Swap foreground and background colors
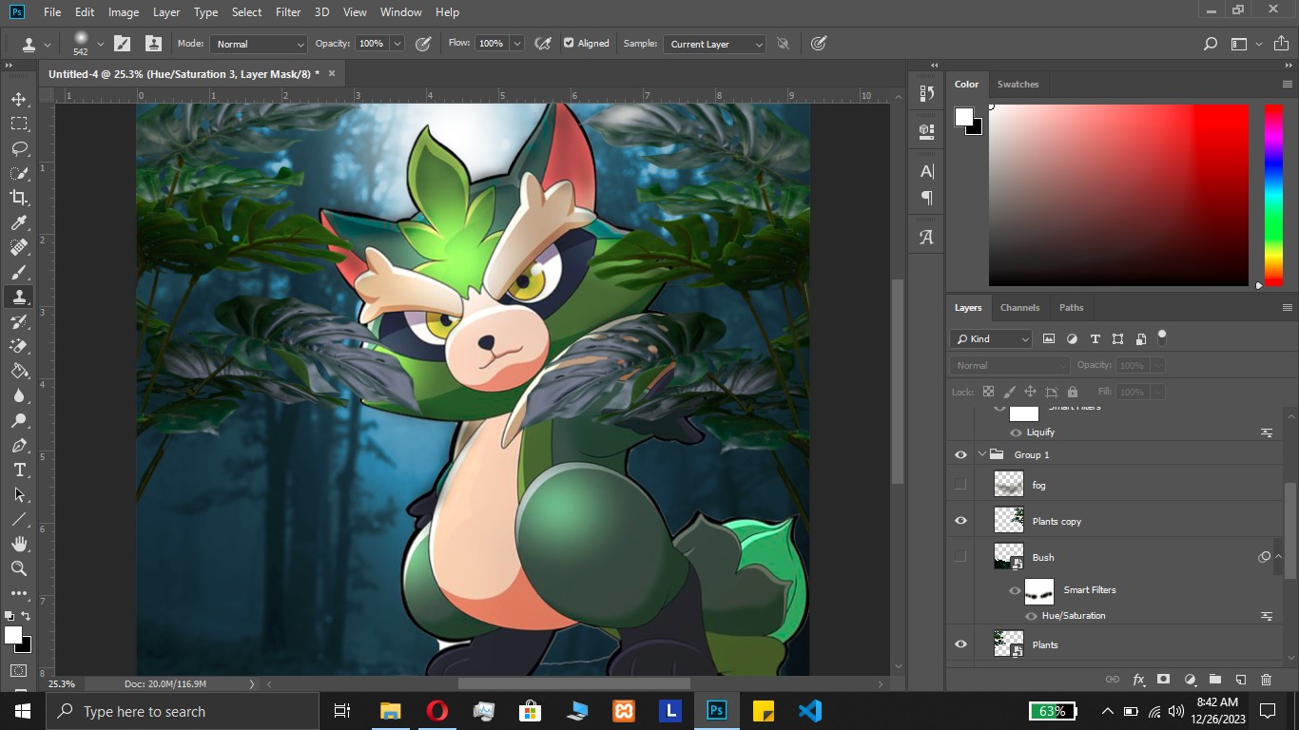This screenshot has height=730, width=1299. [27, 616]
